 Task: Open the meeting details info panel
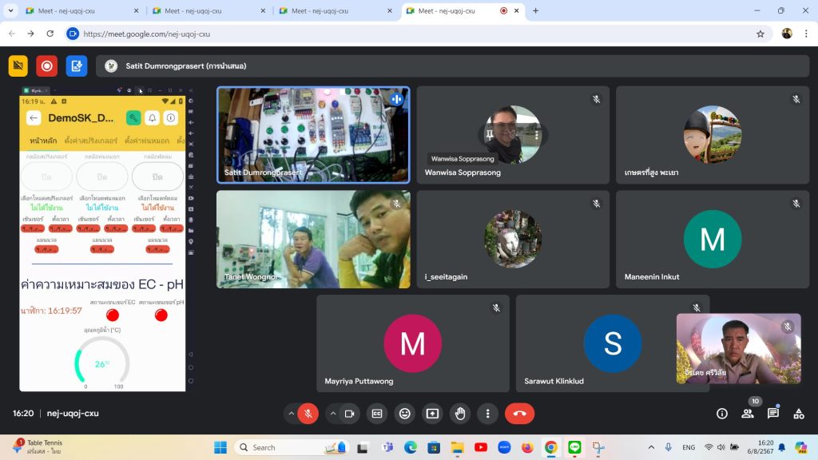(x=722, y=414)
